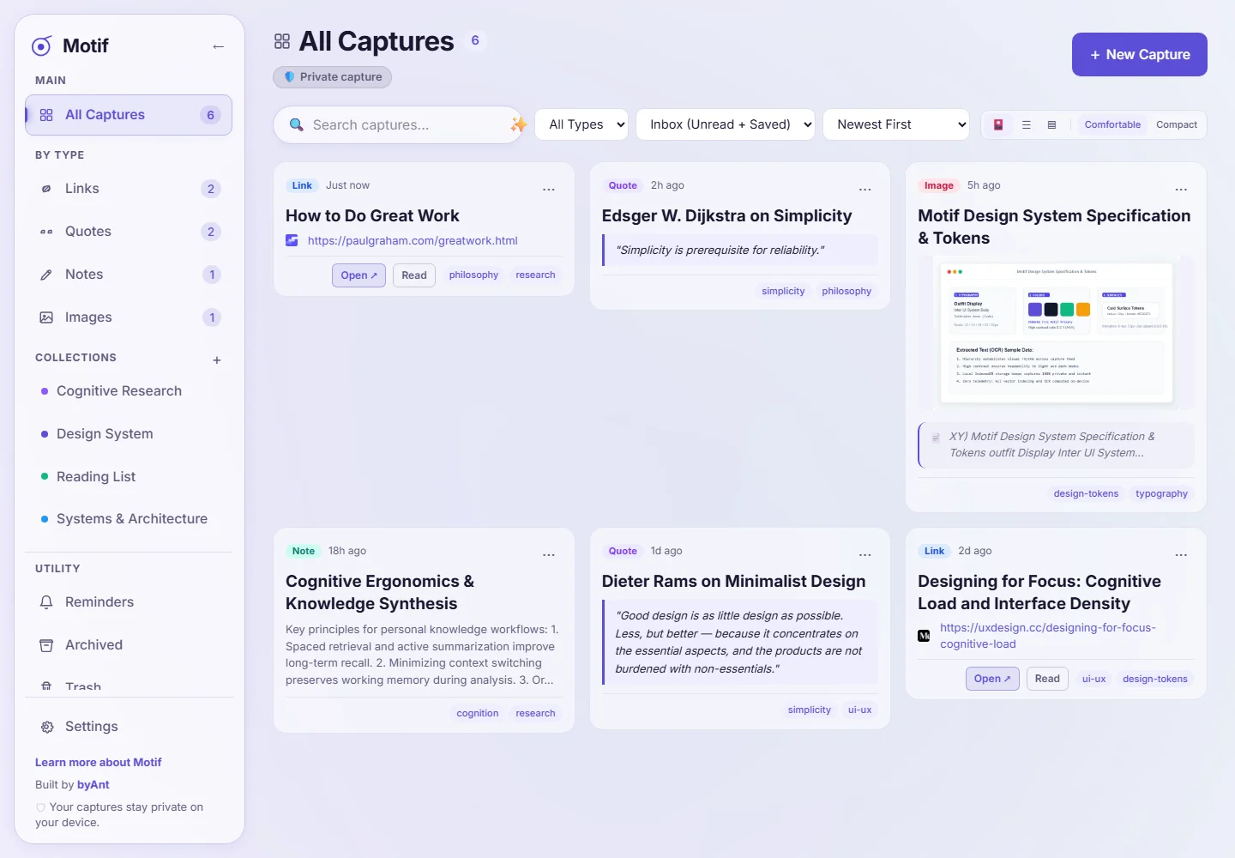Click the Motif logo icon
The height and width of the screenshot is (858, 1235).
coord(41,46)
